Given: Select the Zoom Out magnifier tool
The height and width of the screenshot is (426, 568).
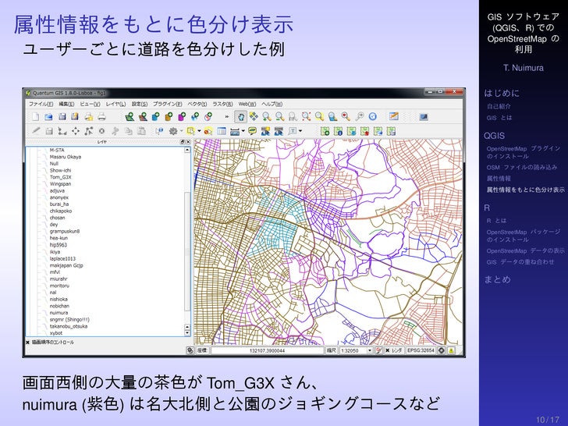Looking at the screenshot, I should pyautogui.click(x=279, y=117).
